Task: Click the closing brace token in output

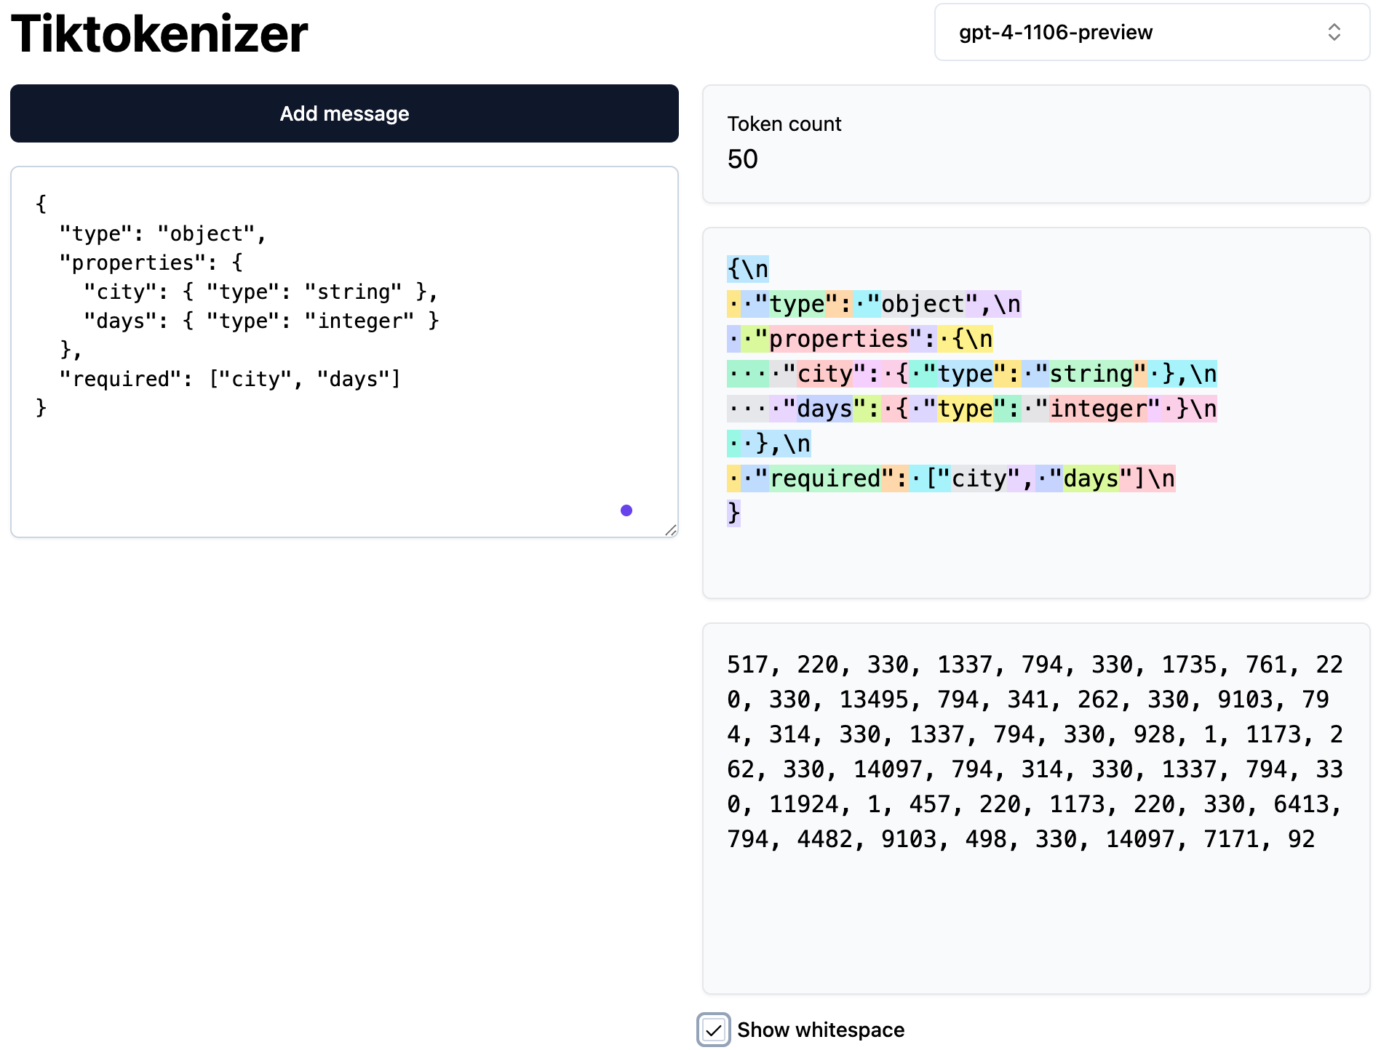Action: [x=733, y=513]
